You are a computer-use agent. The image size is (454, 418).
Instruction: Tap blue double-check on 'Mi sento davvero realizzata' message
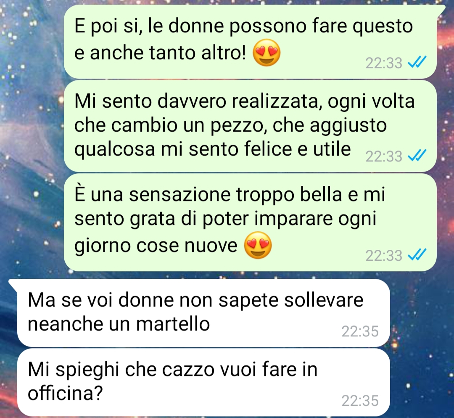pyautogui.click(x=417, y=156)
